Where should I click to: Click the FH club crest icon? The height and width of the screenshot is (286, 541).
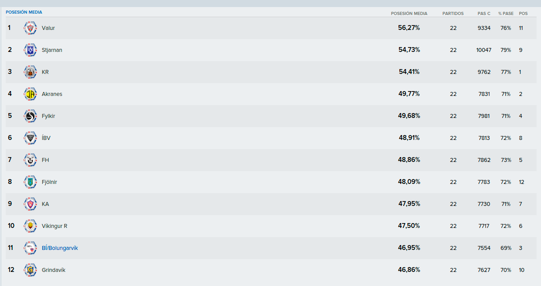pyautogui.click(x=30, y=160)
